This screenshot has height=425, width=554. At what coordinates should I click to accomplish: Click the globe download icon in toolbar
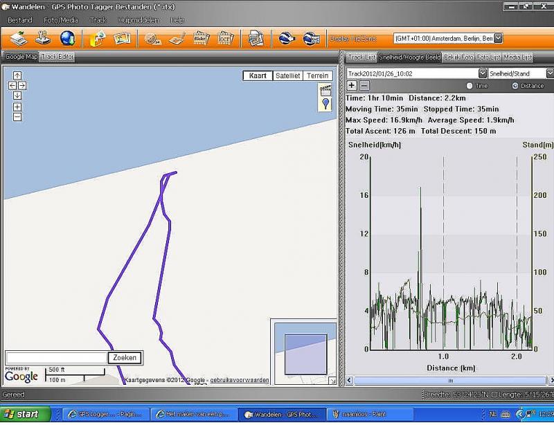67,39
